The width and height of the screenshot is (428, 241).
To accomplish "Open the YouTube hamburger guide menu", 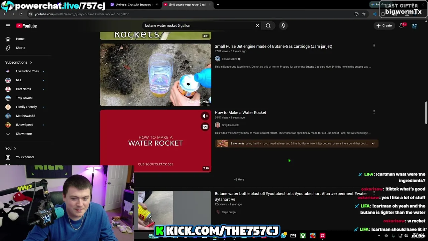I will coord(8,25).
